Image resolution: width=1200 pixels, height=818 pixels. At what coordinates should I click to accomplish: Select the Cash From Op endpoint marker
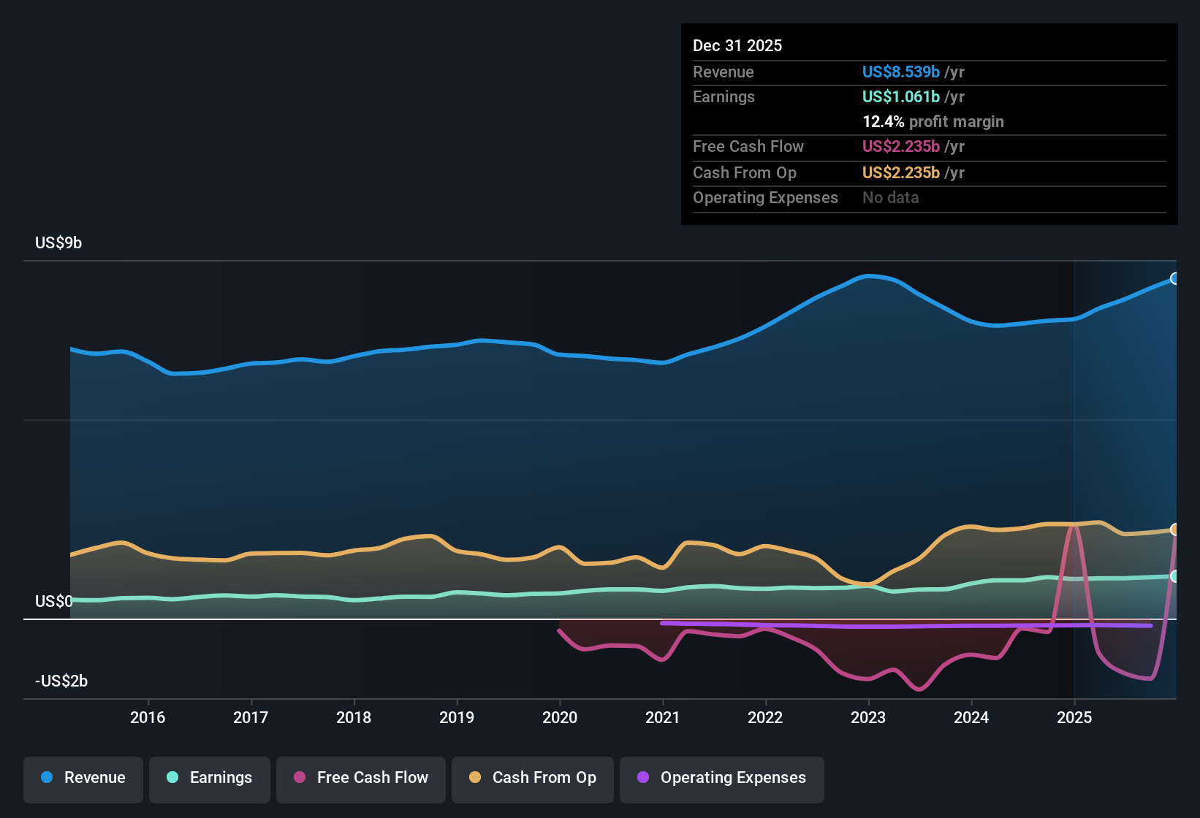point(1174,528)
